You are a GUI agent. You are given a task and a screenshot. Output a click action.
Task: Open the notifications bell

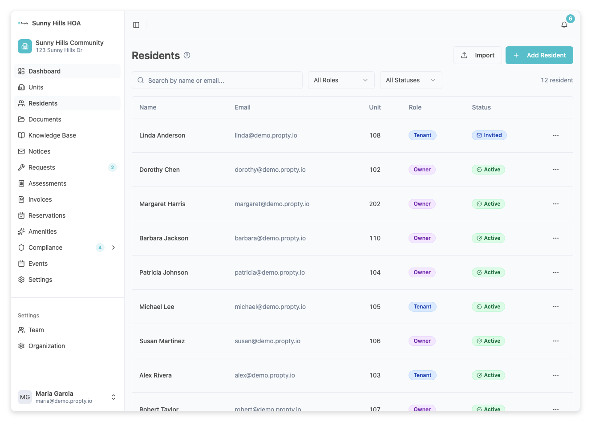tap(564, 25)
